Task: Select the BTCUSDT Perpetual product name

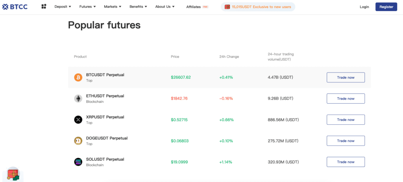Action: tap(105, 75)
